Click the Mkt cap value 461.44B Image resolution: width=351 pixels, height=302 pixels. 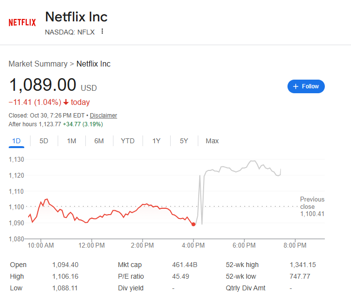pos(185,265)
